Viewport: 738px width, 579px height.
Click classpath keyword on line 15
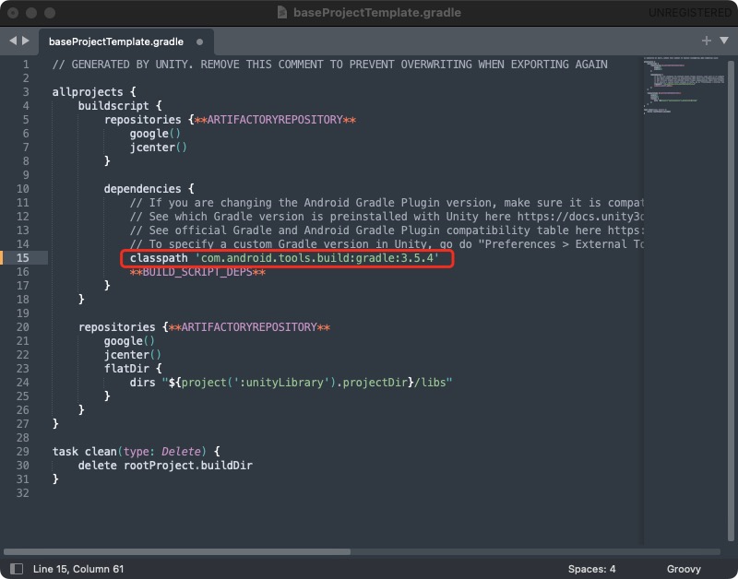(159, 258)
